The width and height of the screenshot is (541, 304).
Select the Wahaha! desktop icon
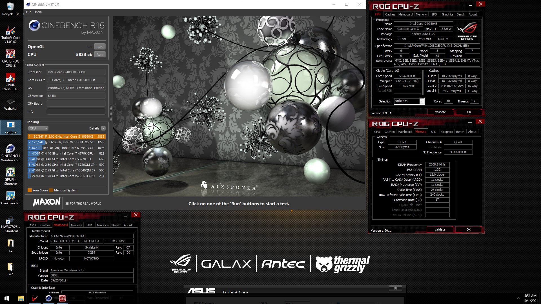point(10,104)
